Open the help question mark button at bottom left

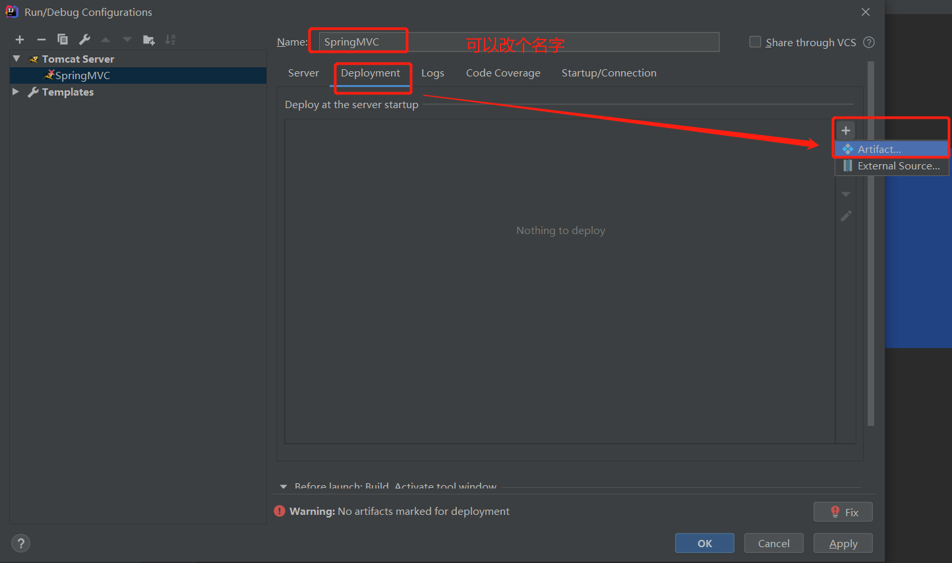tap(20, 543)
